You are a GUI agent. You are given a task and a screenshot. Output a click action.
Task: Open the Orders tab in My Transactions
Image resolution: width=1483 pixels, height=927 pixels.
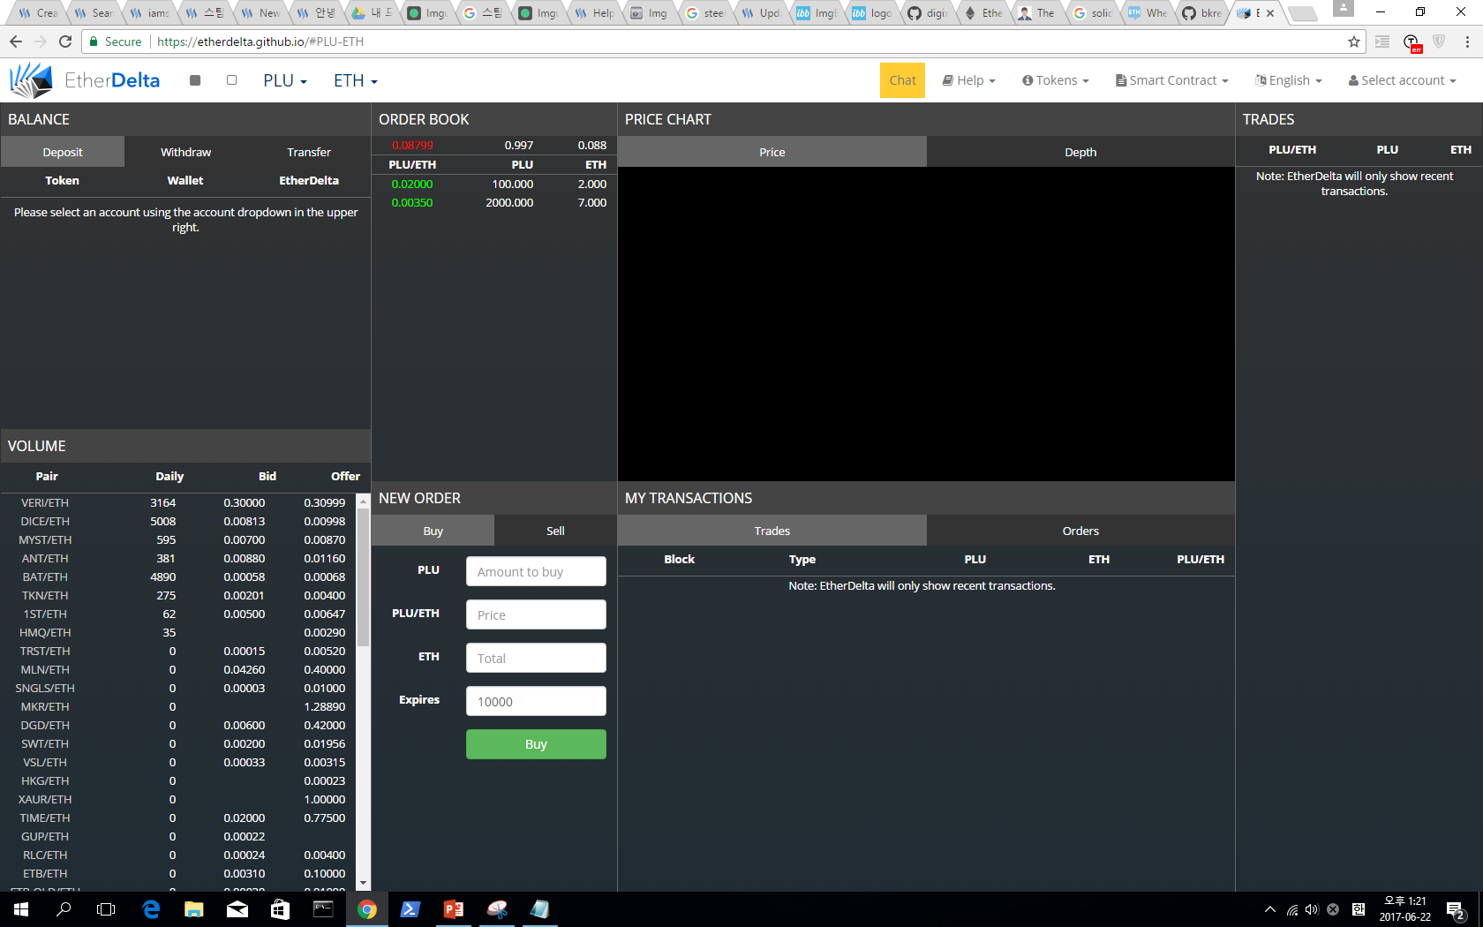pyautogui.click(x=1080, y=531)
